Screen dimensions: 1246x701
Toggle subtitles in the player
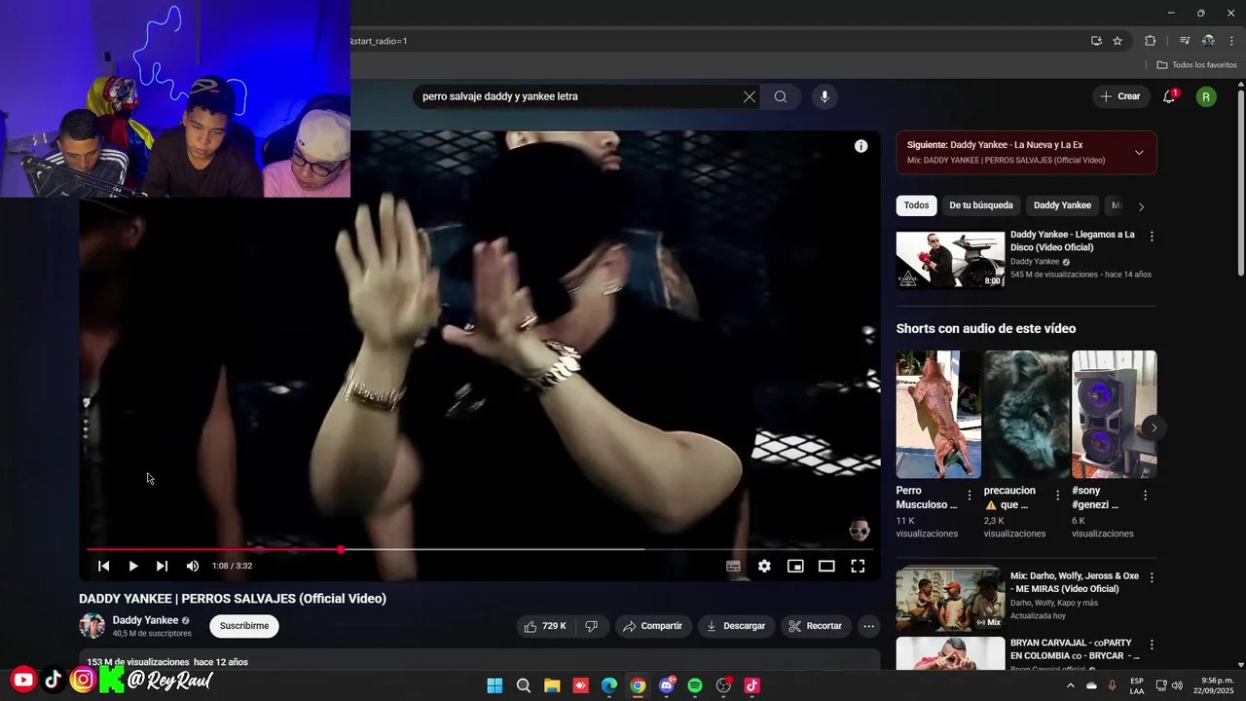pyautogui.click(x=733, y=566)
